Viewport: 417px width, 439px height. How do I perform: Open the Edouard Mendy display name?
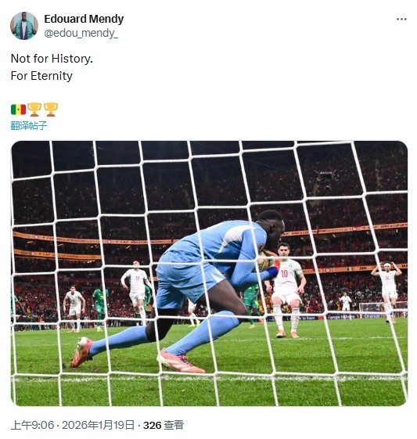click(x=84, y=19)
